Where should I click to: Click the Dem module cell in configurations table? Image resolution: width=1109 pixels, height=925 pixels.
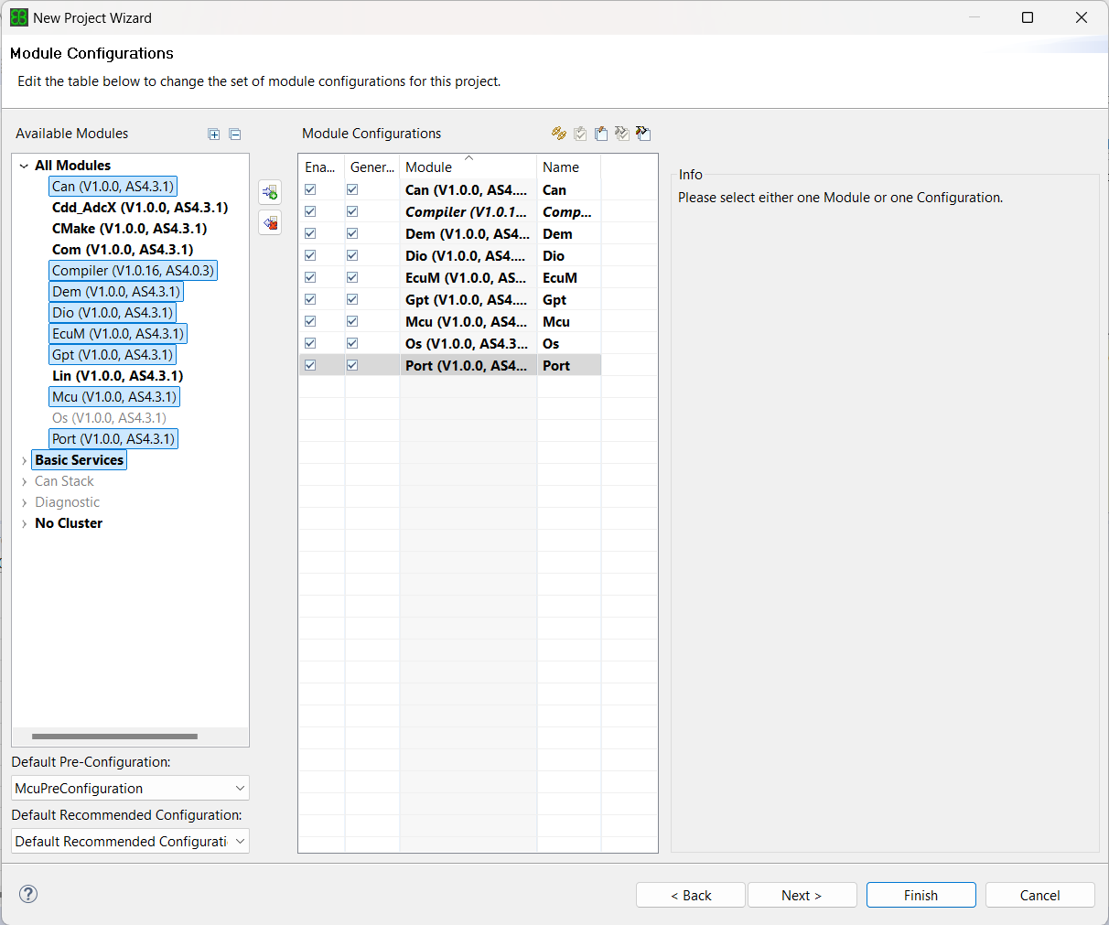pos(468,233)
